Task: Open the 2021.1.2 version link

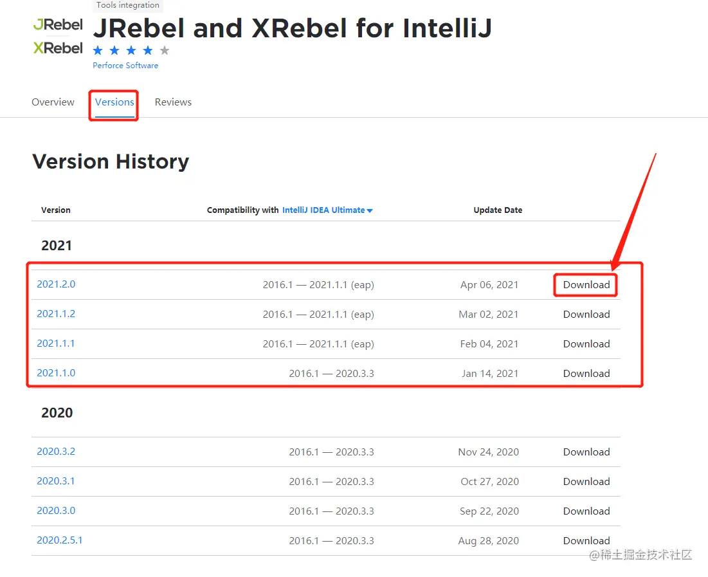Action: (x=56, y=314)
